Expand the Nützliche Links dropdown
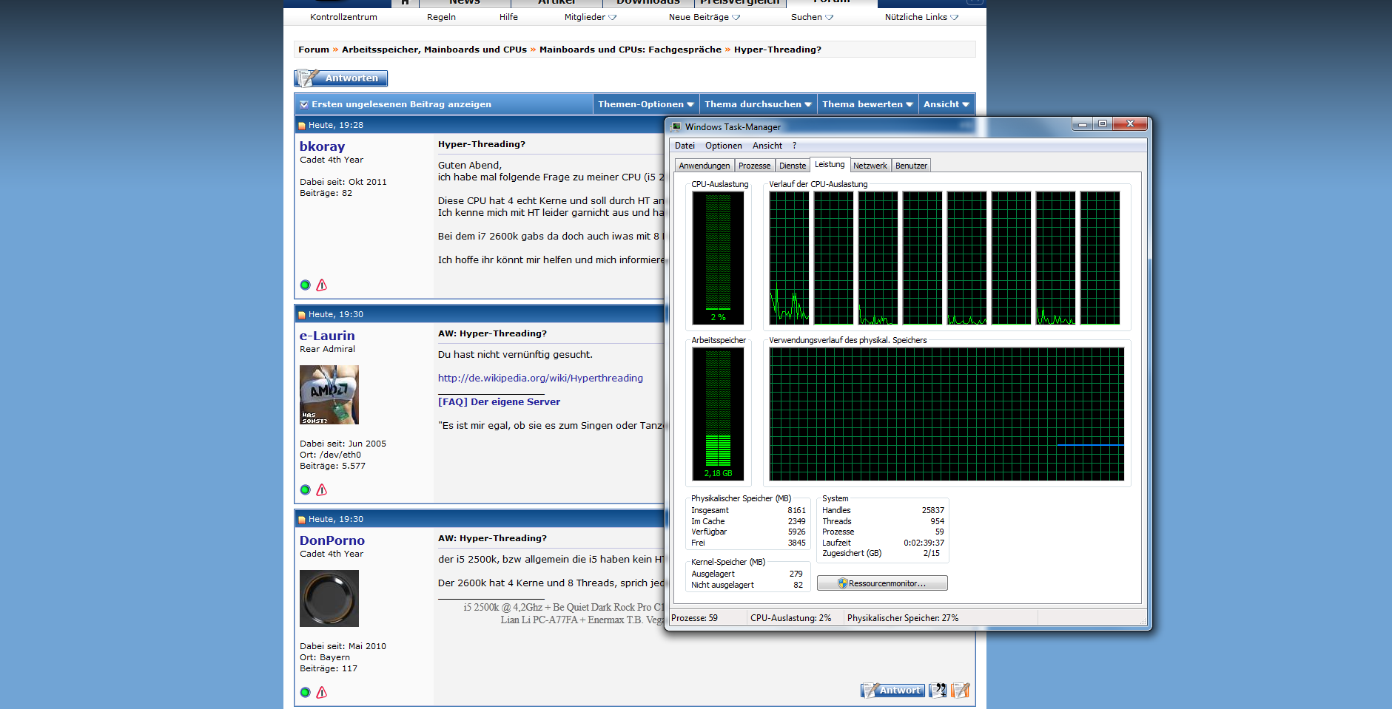 (x=921, y=17)
